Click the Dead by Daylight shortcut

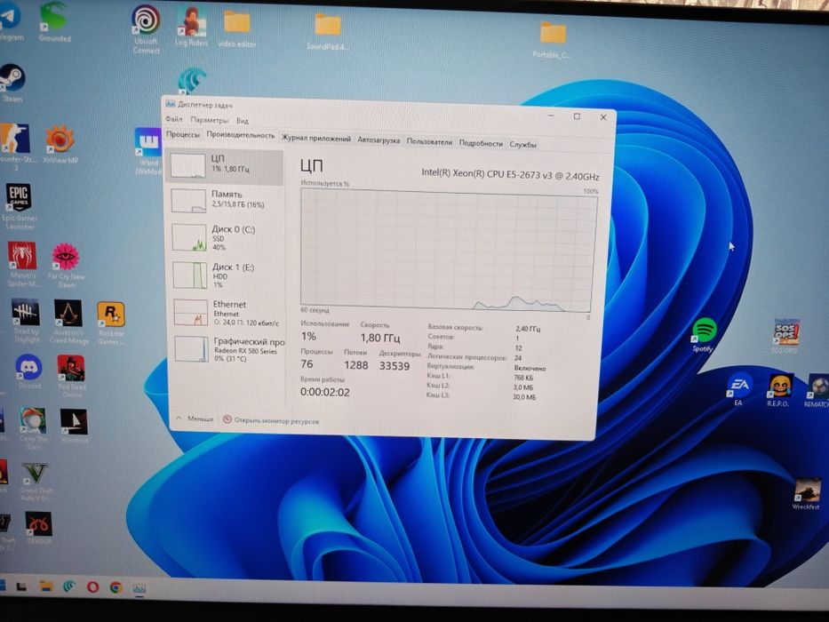click(26, 321)
